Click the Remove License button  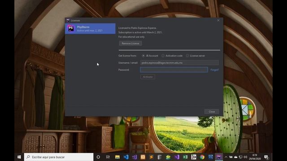pyautogui.click(x=130, y=43)
